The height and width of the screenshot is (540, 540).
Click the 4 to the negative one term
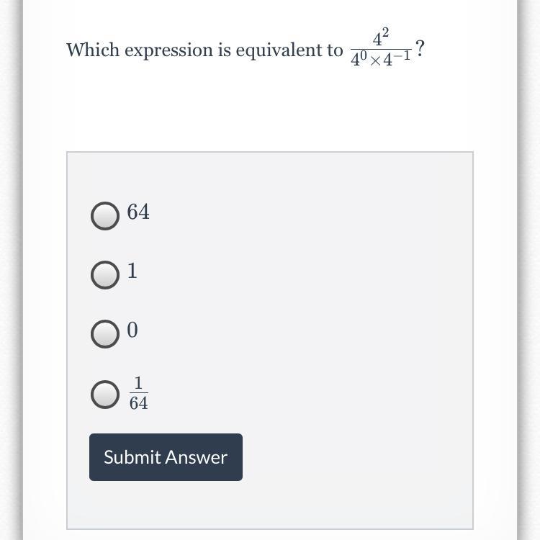397,58
